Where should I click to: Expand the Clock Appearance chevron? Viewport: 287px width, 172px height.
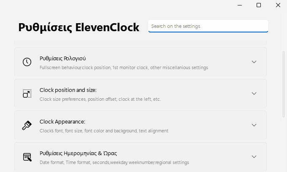coord(254,125)
